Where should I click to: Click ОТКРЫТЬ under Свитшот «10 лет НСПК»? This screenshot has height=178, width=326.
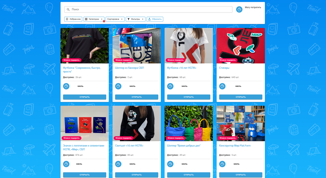pyautogui.click(x=137, y=175)
